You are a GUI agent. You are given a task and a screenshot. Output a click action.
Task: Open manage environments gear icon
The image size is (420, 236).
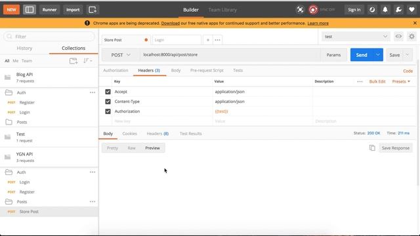tap(411, 37)
